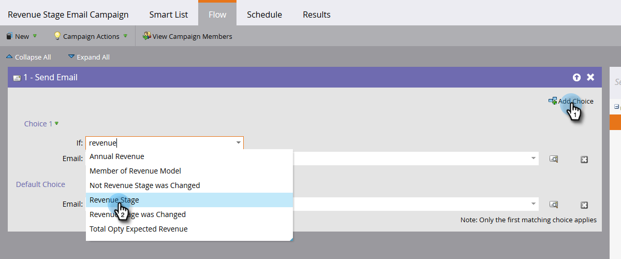Preview the Default Choice email
Screen dimensions: 621x259
[553, 205]
